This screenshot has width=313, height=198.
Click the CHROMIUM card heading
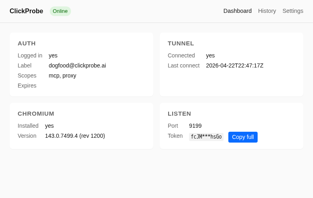[x=36, y=114]
